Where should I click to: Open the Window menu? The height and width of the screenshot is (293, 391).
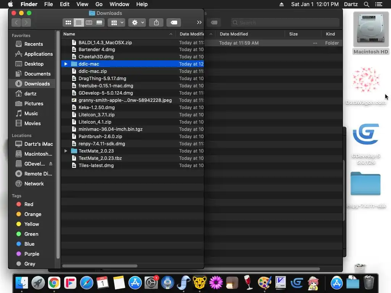point(120,4)
